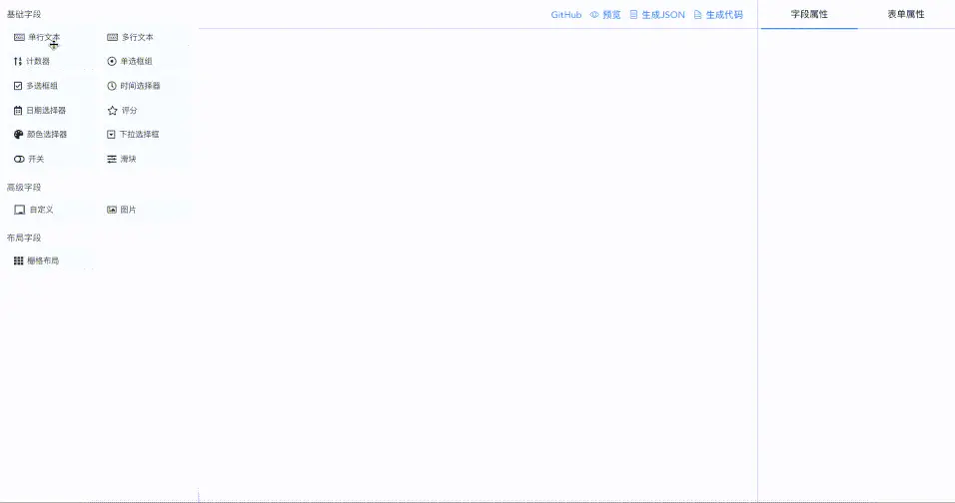Viewport: 955px width, 503px height.
Task: Choose the 单选框组 radio group component
Action: (x=144, y=62)
